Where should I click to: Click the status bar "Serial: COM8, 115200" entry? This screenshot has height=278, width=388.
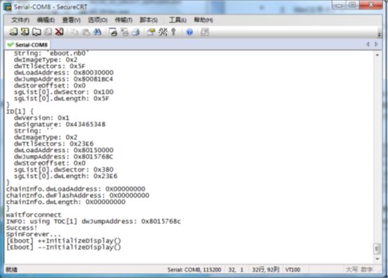pos(194,270)
